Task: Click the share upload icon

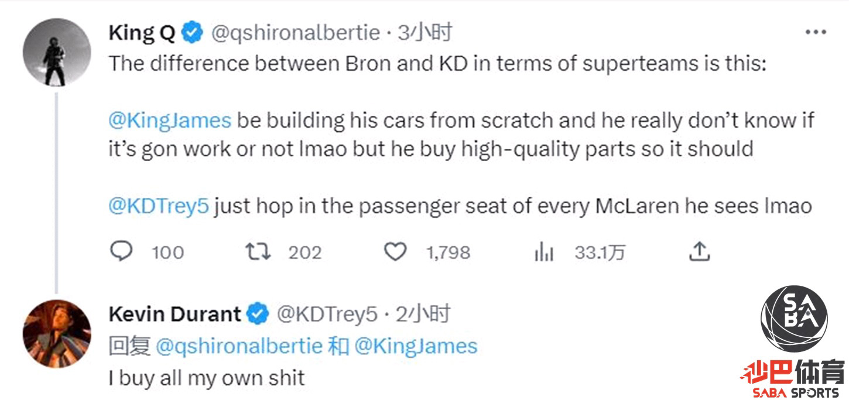Action: [x=699, y=252]
